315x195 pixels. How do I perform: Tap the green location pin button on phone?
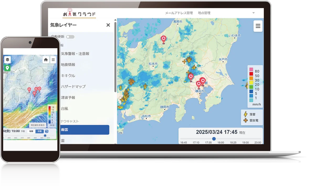pyautogui.click(x=7, y=68)
